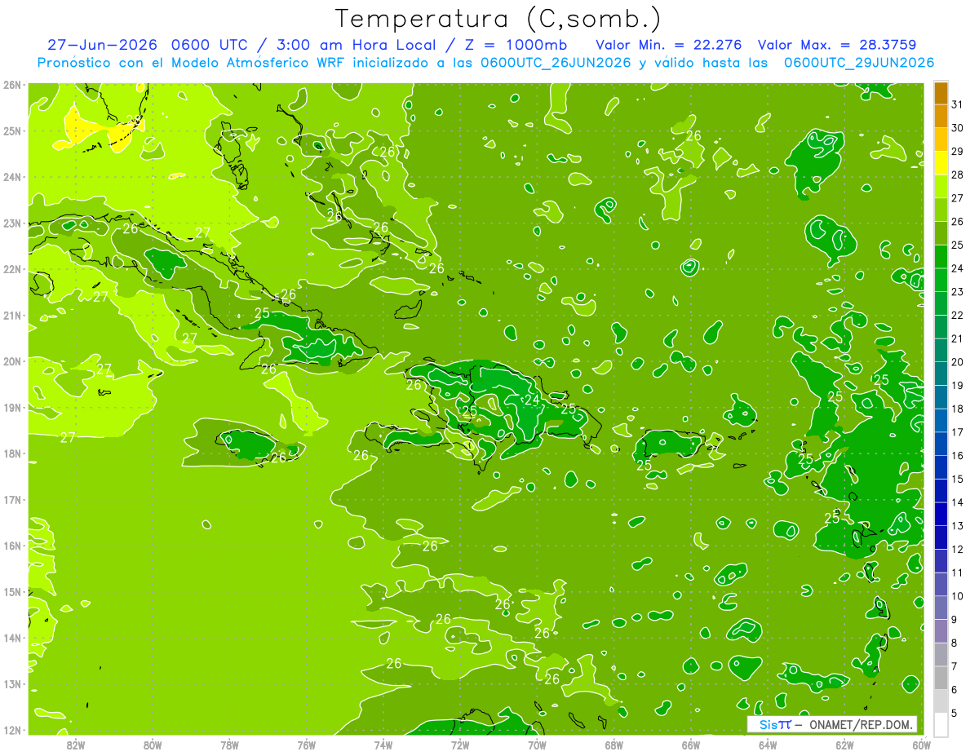The image size is (979, 756).
Task: Click the white legend swatch below 5
Action: pyautogui.click(x=940, y=724)
